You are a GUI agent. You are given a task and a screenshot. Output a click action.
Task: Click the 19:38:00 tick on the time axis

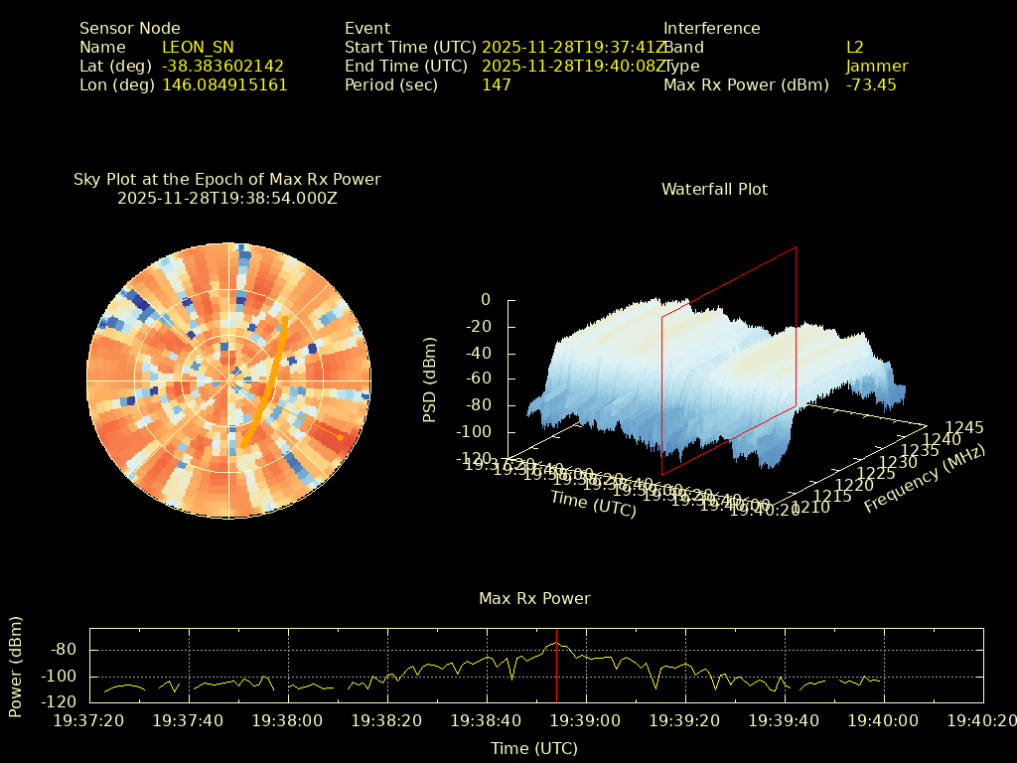pos(290,720)
